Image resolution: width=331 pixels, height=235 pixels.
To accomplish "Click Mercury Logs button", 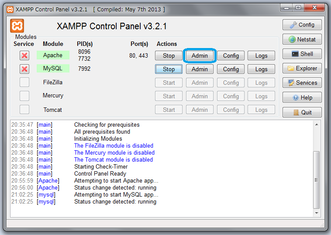I will click(x=261, y=96).
